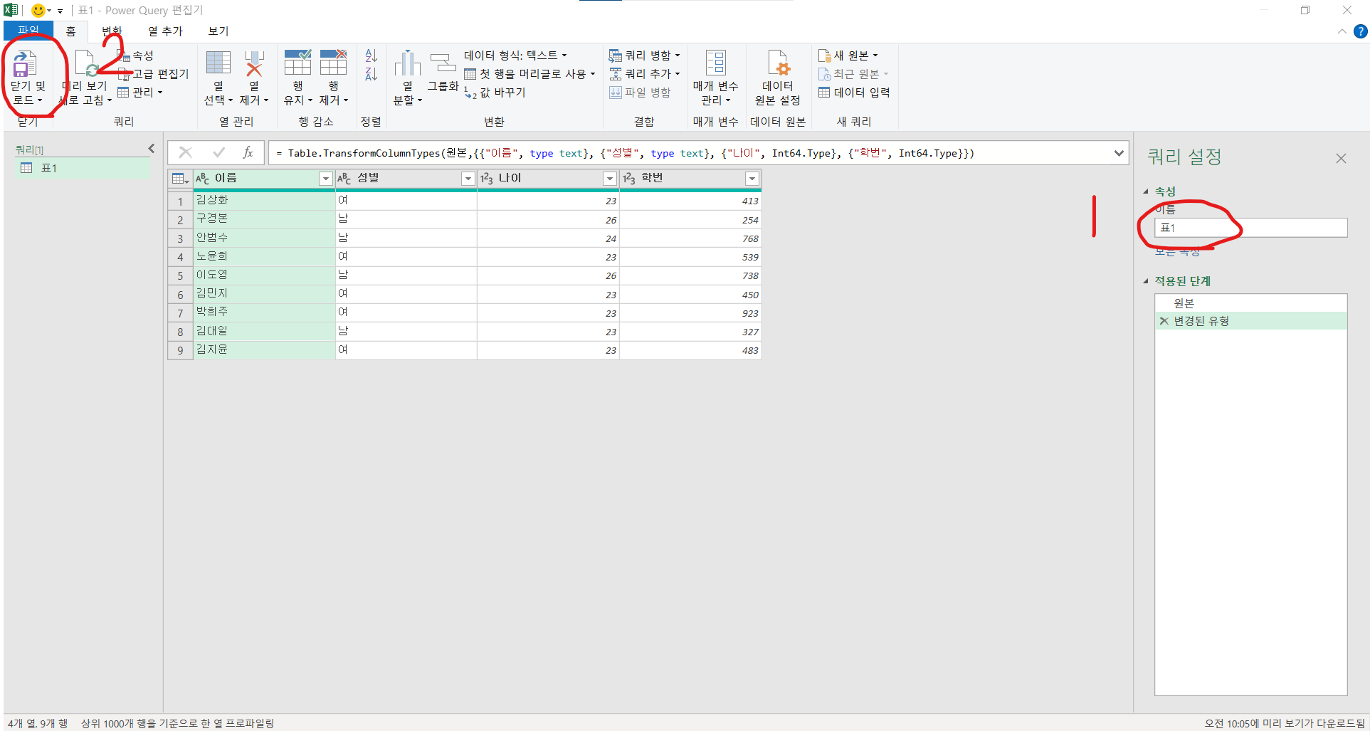This screenshot has height=731, width=1370.
Task: Click the ABC type icon of the 이름 column
Action: [203, 179]
